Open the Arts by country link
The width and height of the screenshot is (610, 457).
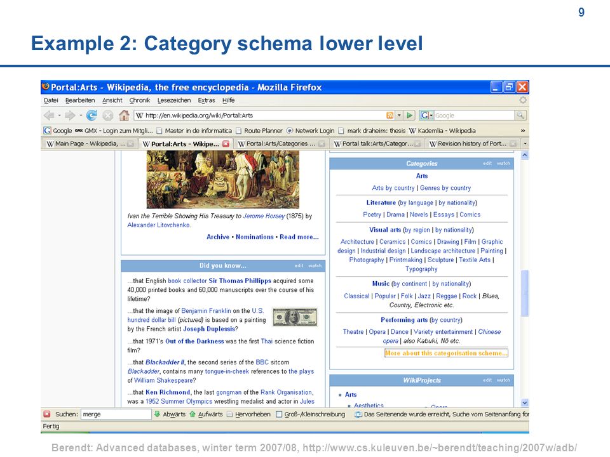393,188
